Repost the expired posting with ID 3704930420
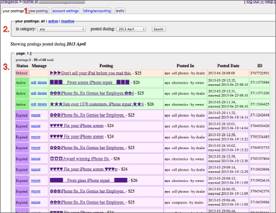The image size is (276, 213). click(36, 126)
